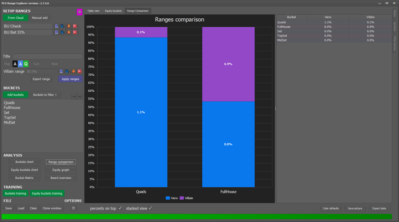Image resolution: width=399 pixels, height=222 pixels.
Task: Open the Range comparison analysis button
Action: coord(61,162)
